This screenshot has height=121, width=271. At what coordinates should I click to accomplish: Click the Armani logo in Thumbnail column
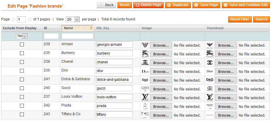[210, 45]
